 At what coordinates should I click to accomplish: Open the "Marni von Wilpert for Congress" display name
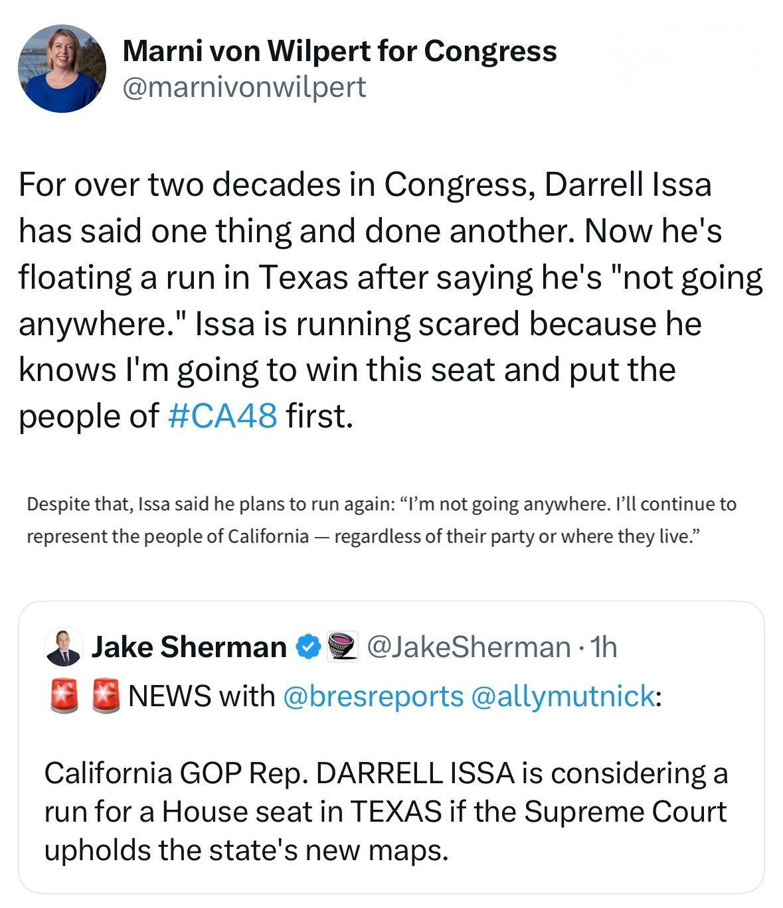pyautogui.click(x=339, y=51)
